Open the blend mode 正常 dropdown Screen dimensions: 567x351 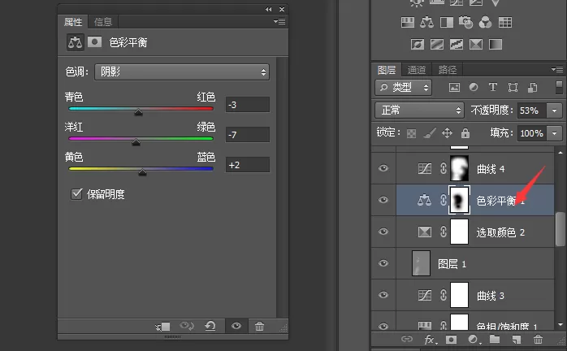[419, 110]
